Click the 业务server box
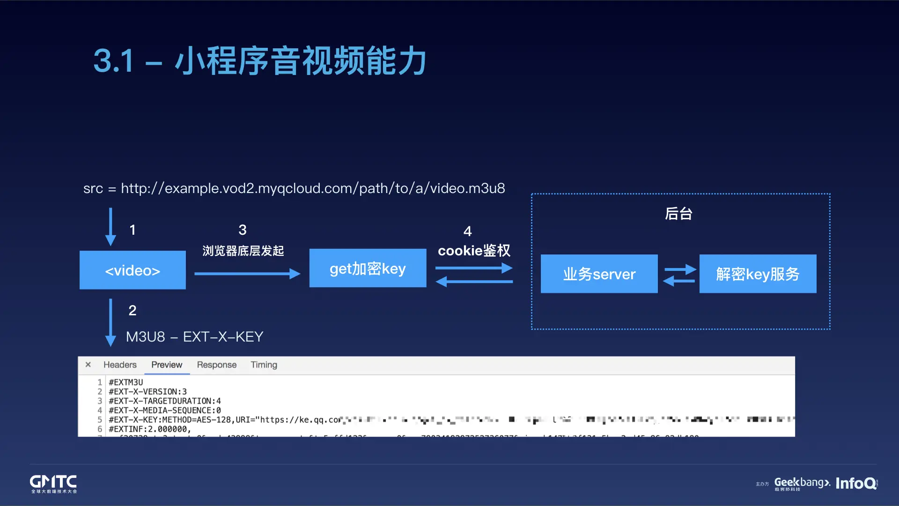The height and width of the screenshot is (506, 899). coord(599,274)
